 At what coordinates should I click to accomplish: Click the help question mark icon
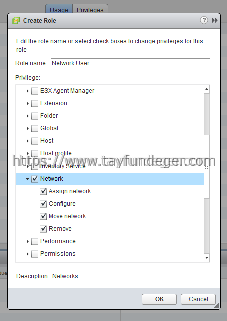pyautogui.click(x=204, y=20)
